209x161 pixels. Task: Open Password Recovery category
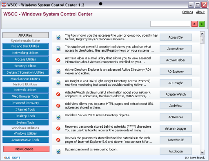point(25,103)
